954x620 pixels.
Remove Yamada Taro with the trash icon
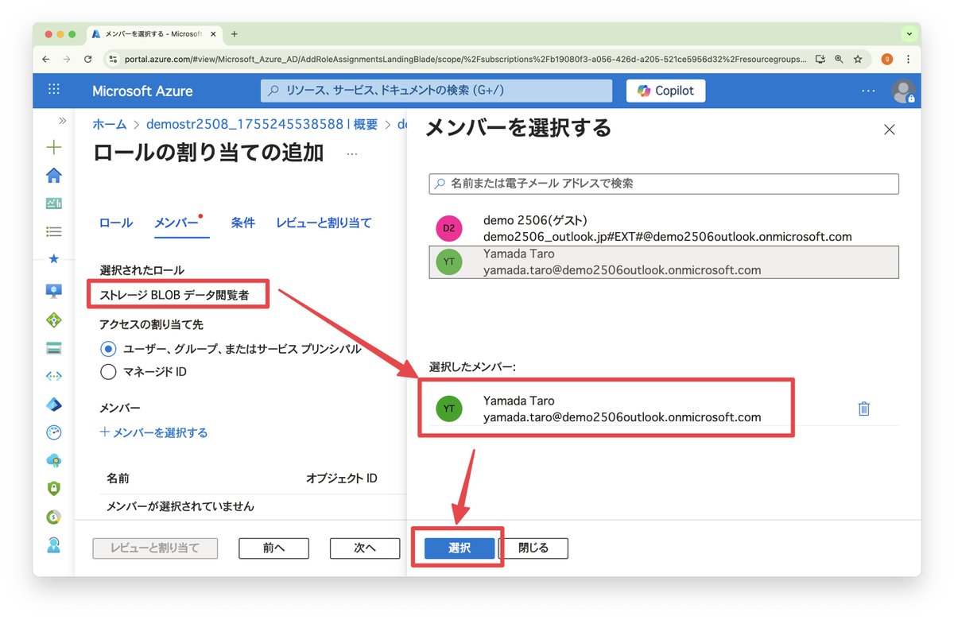pos(864,408)
